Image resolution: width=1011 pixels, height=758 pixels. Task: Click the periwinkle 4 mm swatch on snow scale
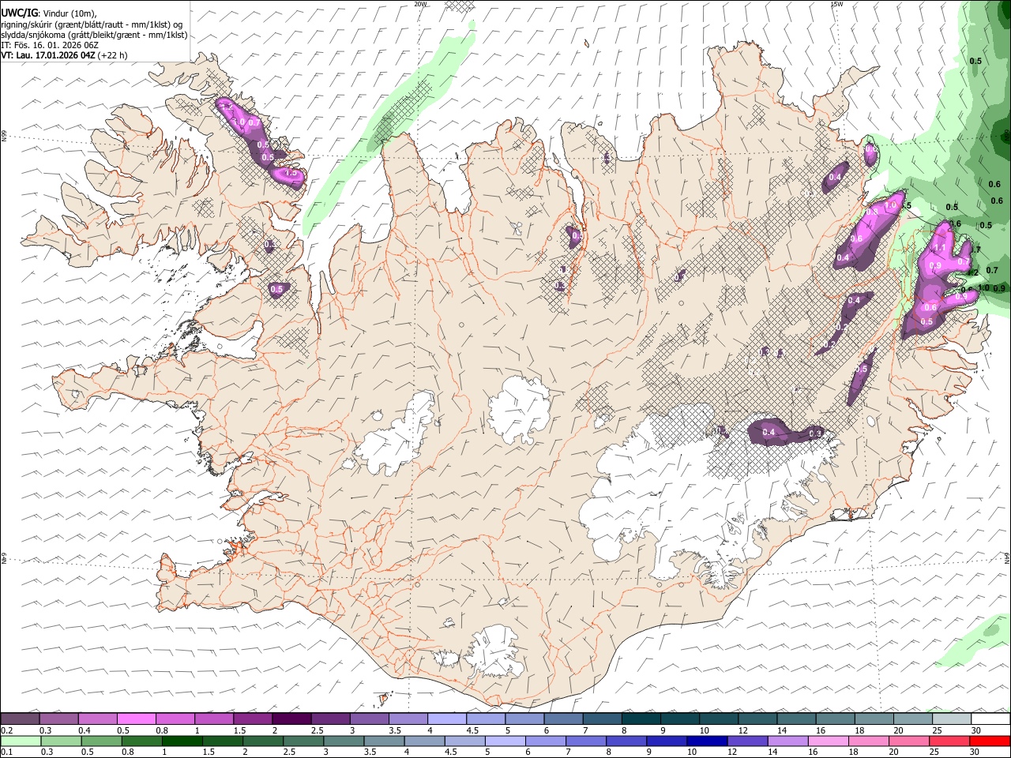447,719
